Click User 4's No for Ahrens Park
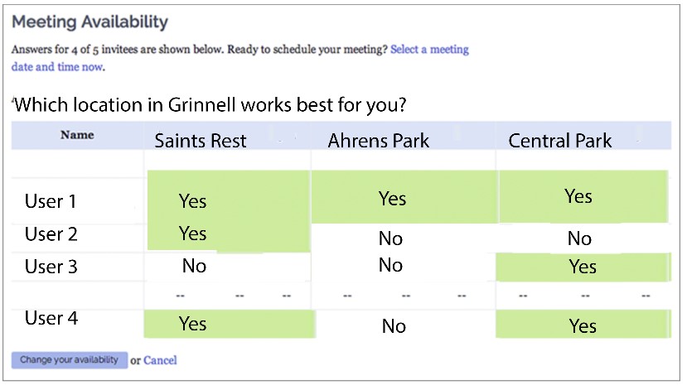This screenshot has height=390, width=687. pyautogui.click(x=394, y=326)
